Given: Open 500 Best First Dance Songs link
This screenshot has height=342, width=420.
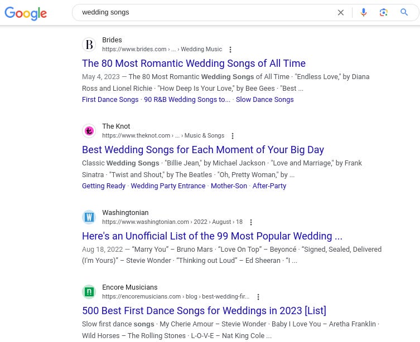Looking at the screenshot, I should point(204,311).
